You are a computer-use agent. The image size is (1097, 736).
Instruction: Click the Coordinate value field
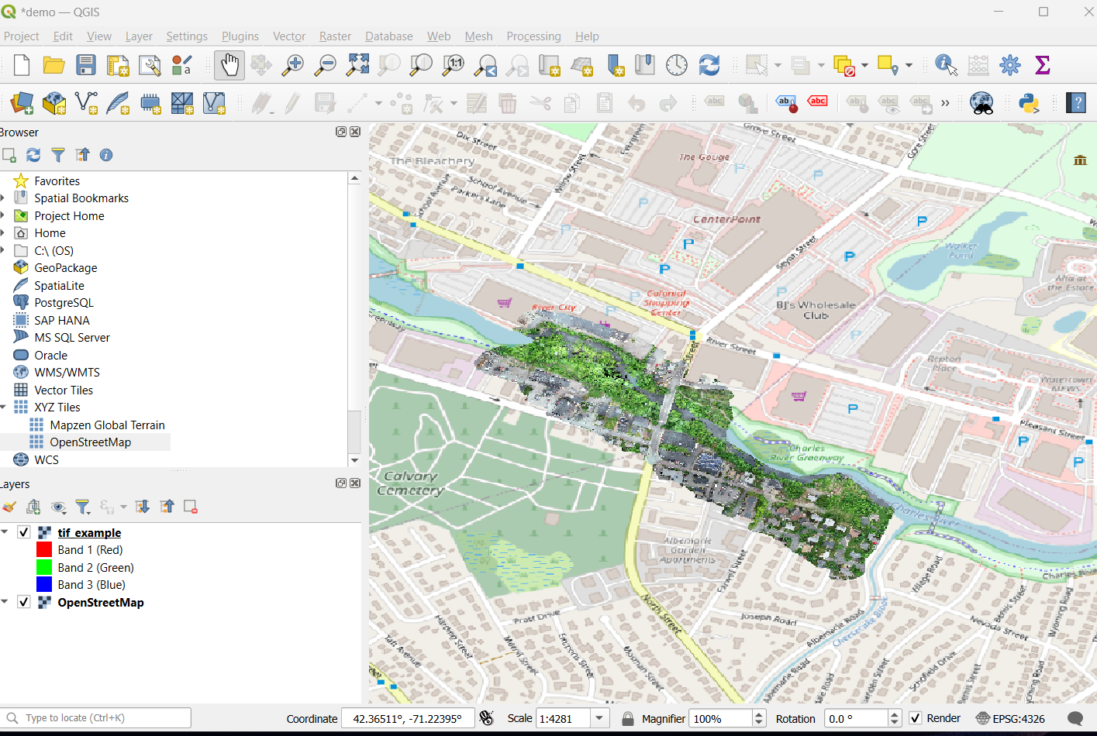pyautogui.click(x=408, y=719)
